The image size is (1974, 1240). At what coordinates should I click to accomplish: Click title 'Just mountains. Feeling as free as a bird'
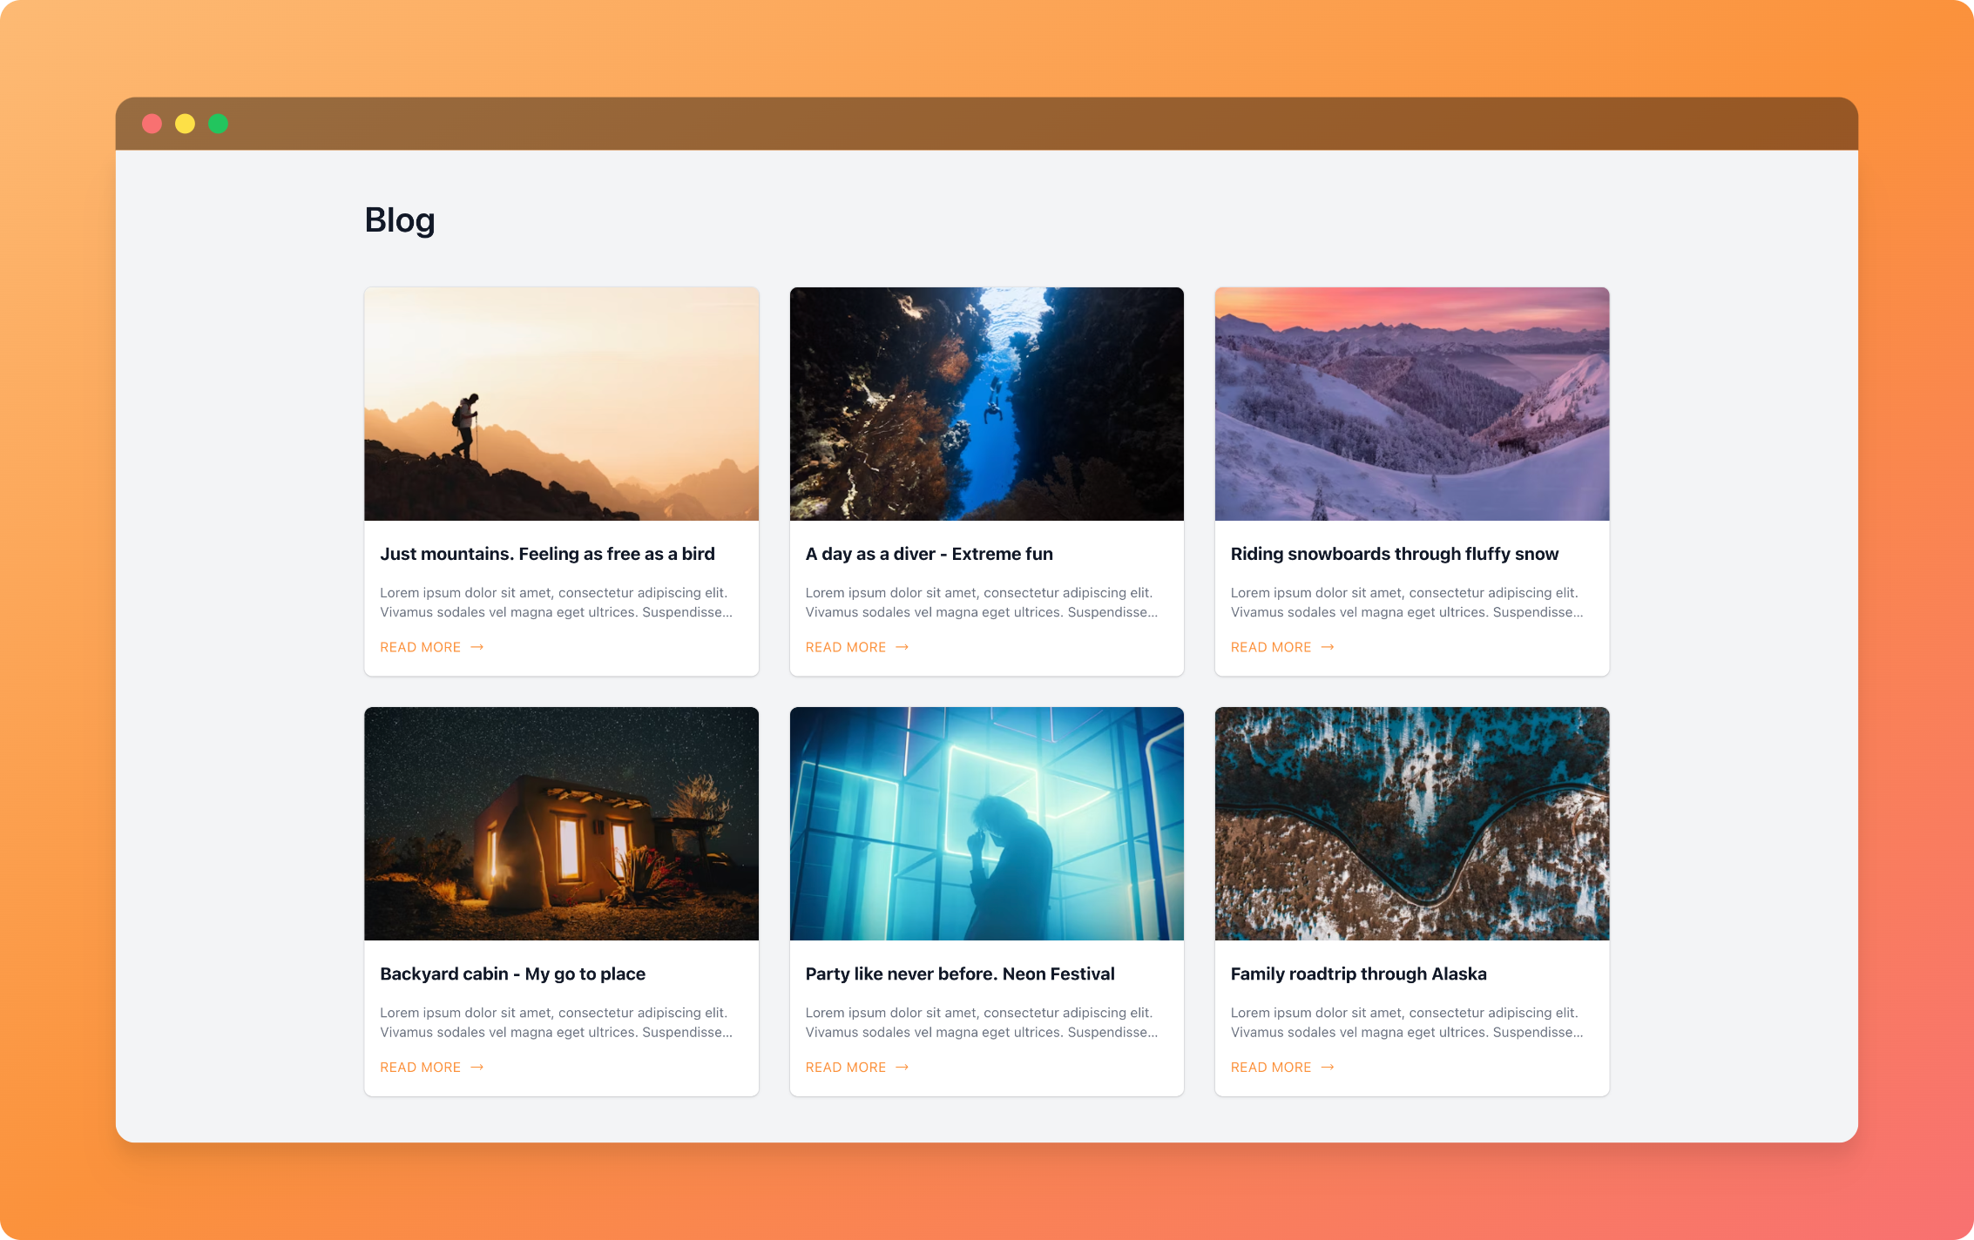pos(547,554)
